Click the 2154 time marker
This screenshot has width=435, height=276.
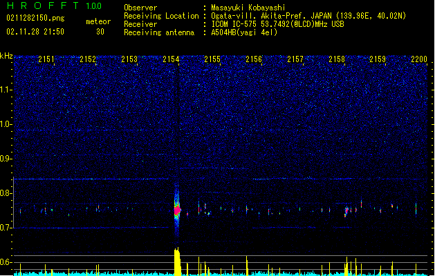pyautogui.click(x=171, y=59)
